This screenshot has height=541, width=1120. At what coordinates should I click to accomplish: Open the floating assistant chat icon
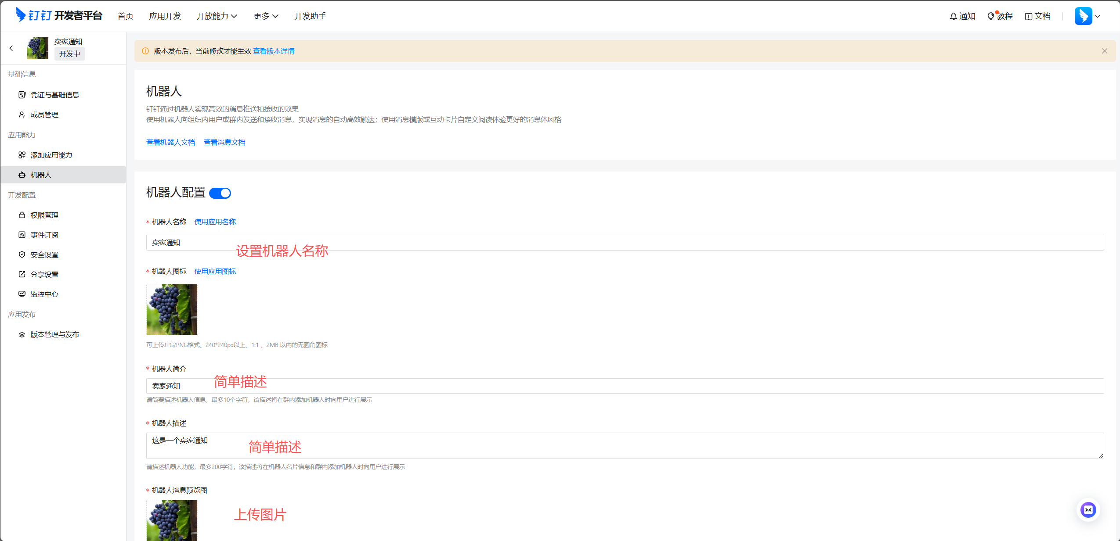(1088, 510)
